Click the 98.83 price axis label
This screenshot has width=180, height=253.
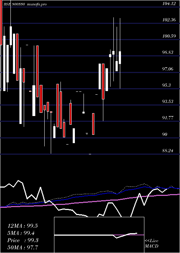(x=168, y=53)
